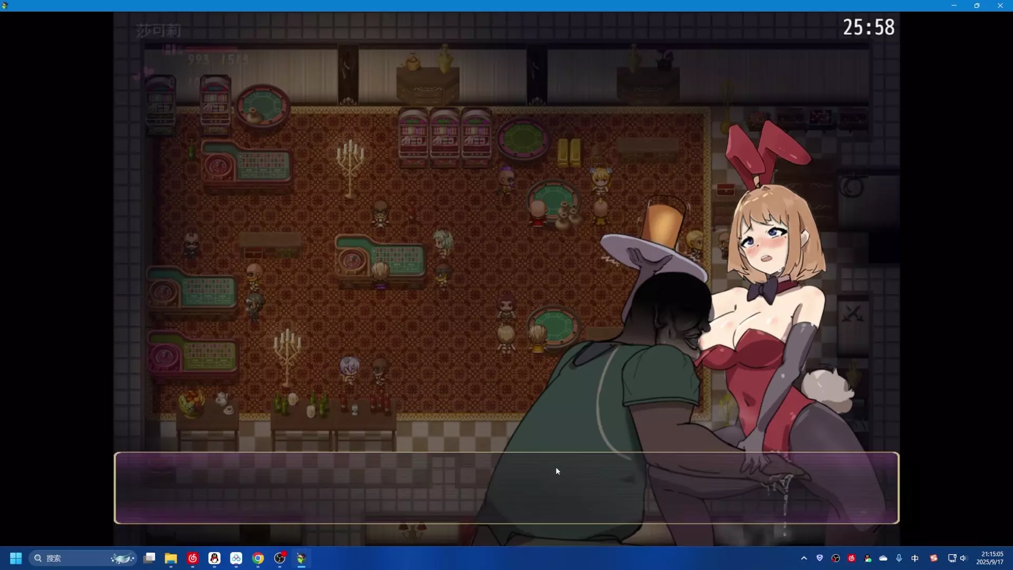Viewport: 1013px width, 570px height.
Task: Open the QQ penguin taskbar icon
Action: pos(214,558)
